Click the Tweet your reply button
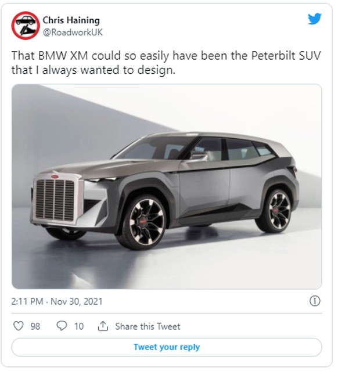The width and height of the screenshot is (338, 371). [x=167, y=347]
